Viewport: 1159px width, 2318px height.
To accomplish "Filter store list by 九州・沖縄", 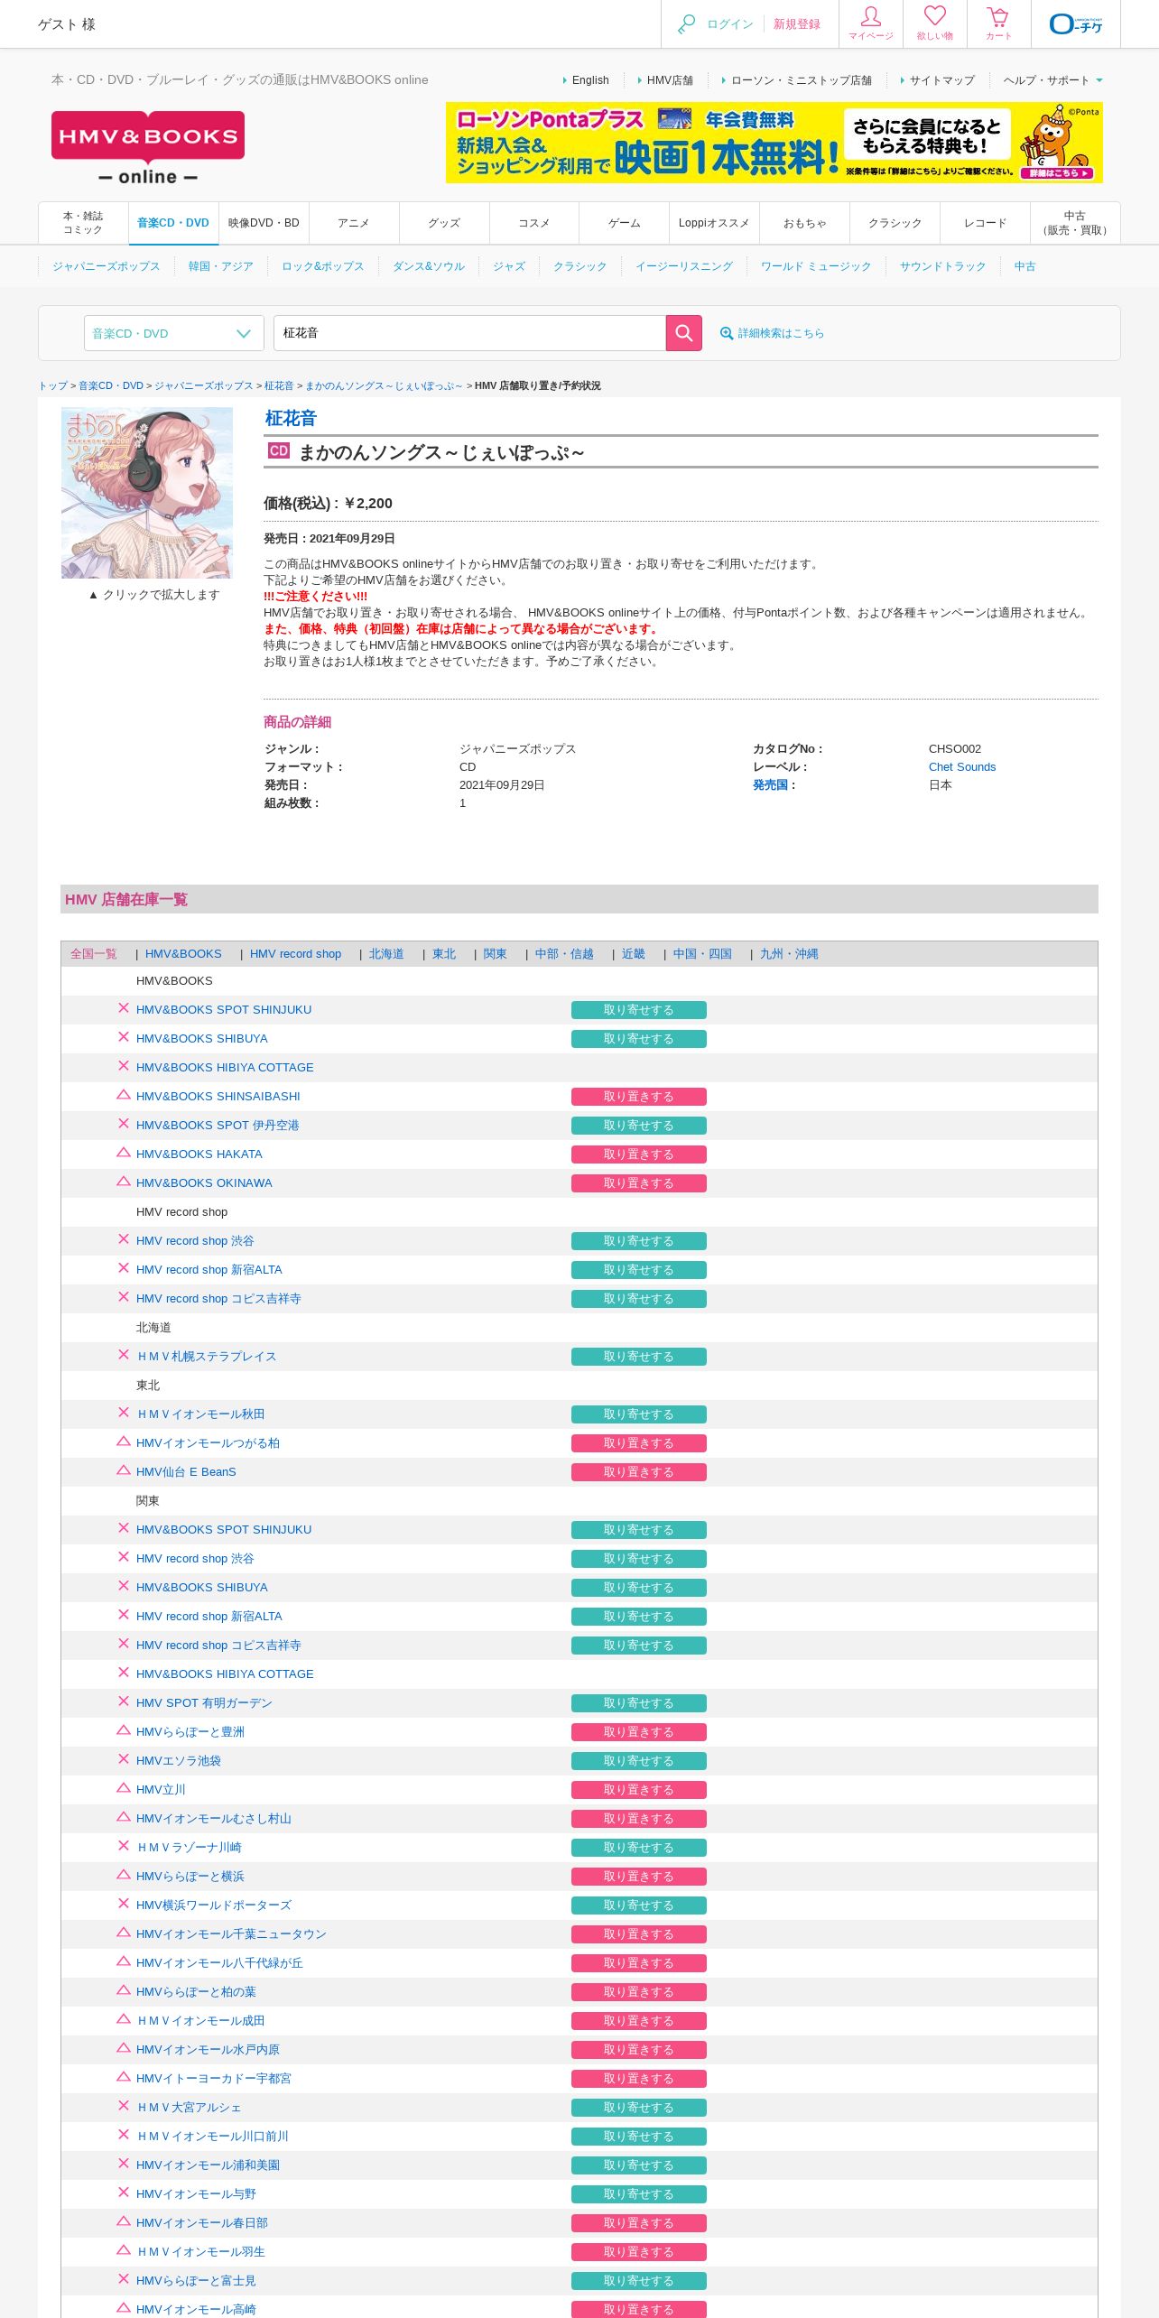I will pos(789,954).
